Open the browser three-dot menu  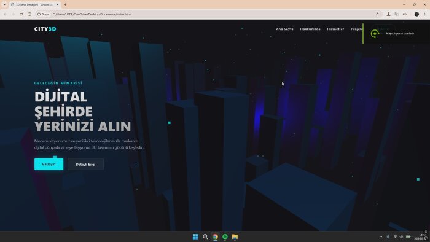pos(425,14)
